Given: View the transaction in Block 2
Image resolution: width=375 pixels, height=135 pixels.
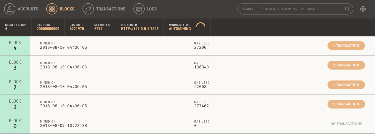Looking at the screenshot, I should pyautogui.click(x=346, y=85).
